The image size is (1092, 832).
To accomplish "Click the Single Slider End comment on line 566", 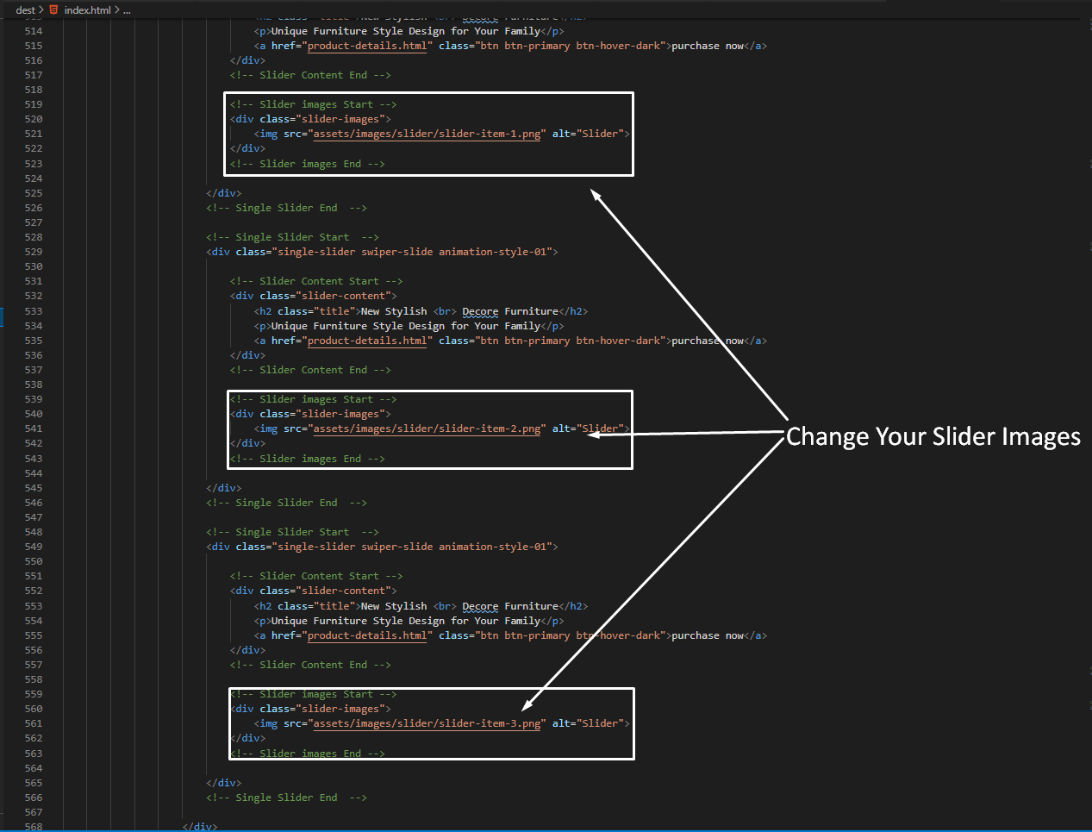I will point(286,798).
